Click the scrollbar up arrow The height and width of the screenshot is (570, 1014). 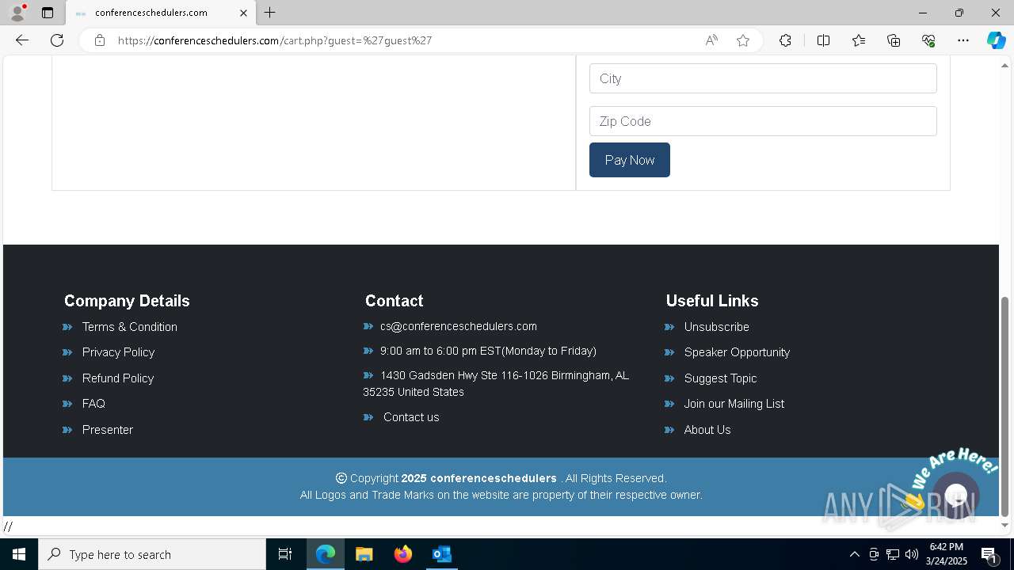click(x=1005, y=64)
